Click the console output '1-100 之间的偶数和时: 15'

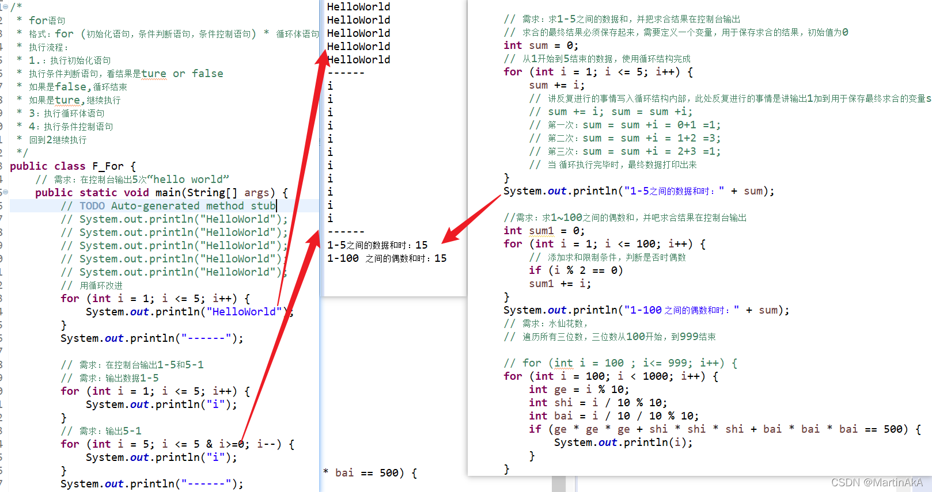pyautogui.click(x=387, y=258)
